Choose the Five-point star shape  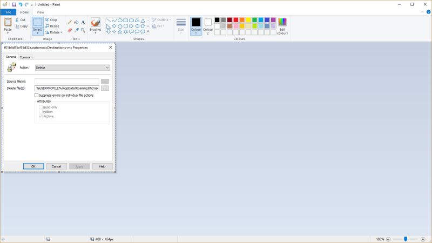120,32
